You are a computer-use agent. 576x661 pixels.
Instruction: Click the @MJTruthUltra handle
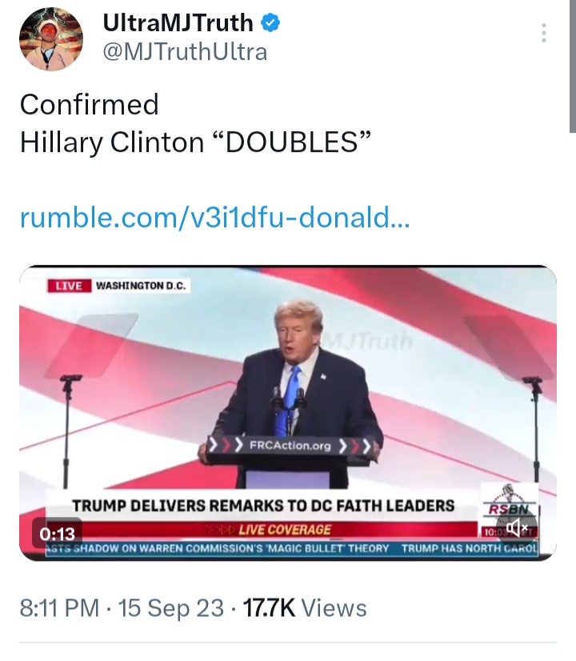[185, 52]
